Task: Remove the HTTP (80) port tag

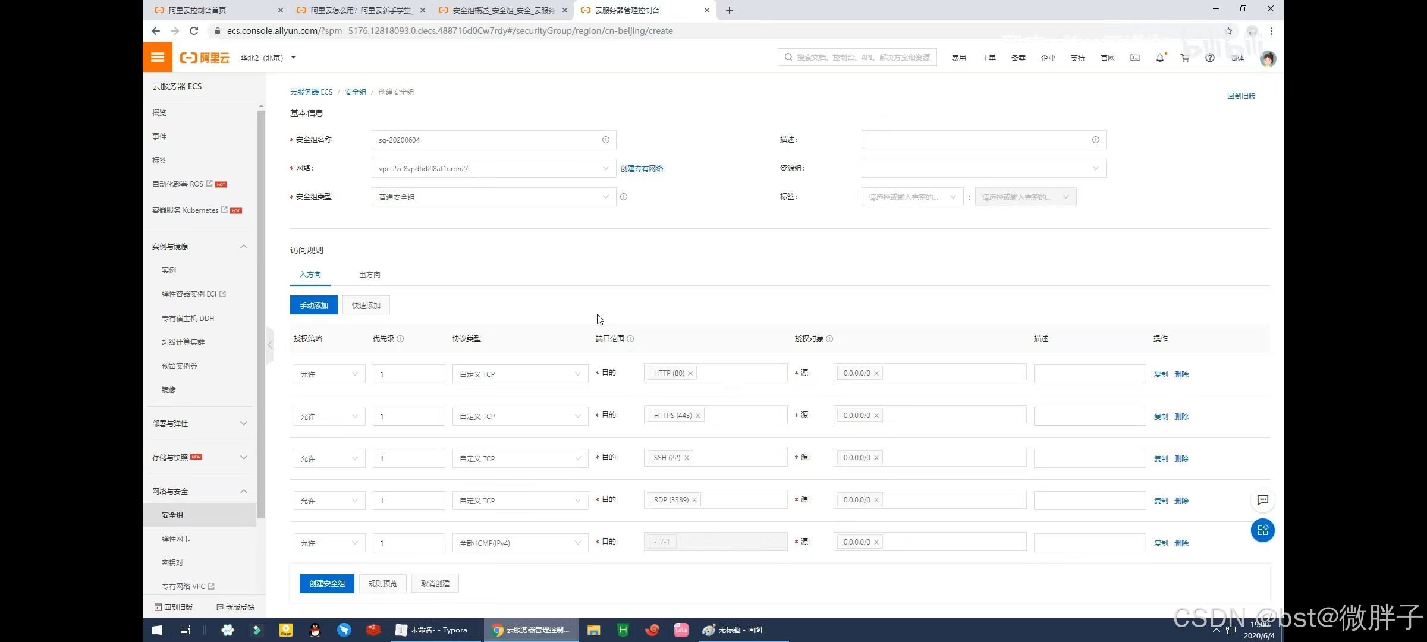Action: [x=690, y=373]
